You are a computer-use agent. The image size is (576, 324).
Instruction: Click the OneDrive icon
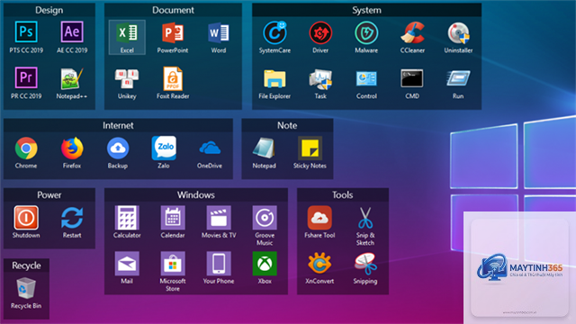[x=210, y=148]
